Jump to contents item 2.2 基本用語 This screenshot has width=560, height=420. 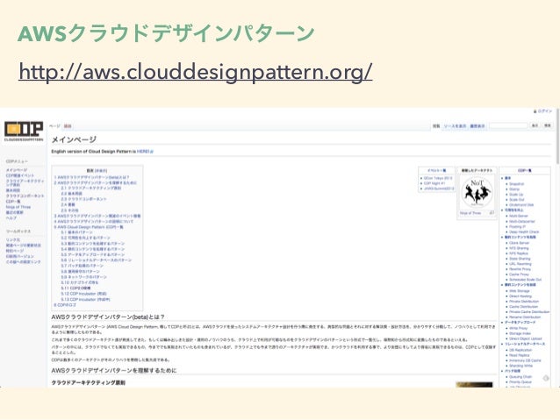coord(71,194)
